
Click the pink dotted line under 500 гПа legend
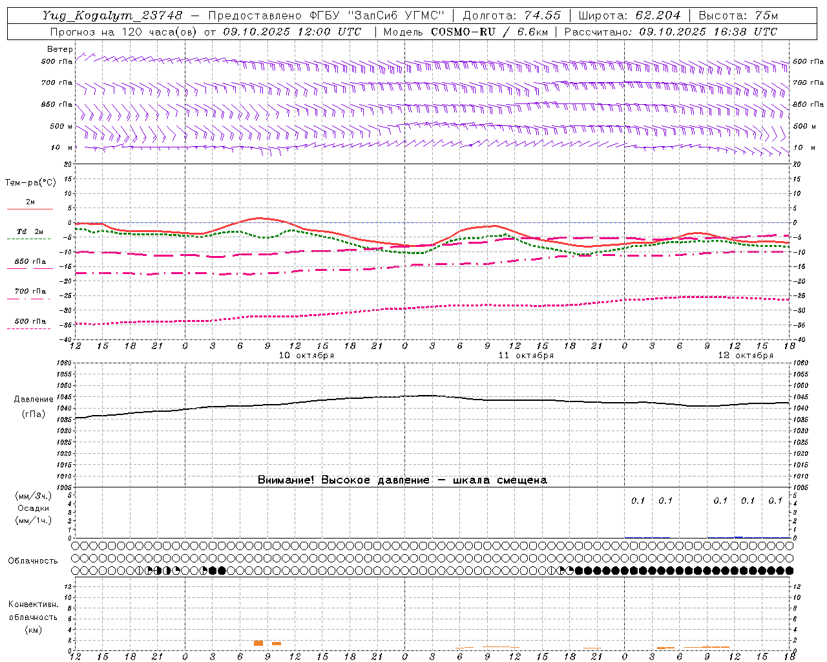29,328
